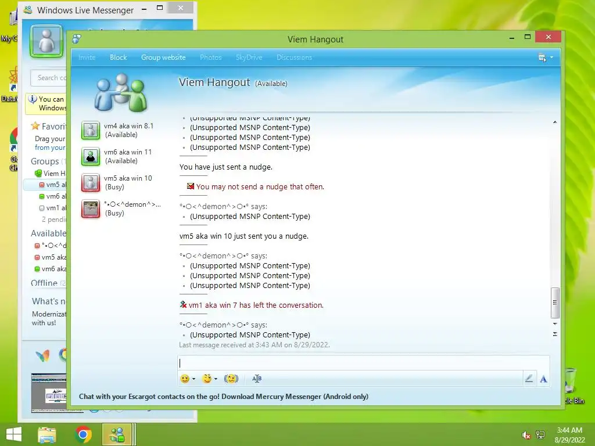Open Discussions in the conversation toolbar
This screenshot has width=595, height=446.
[295, 57]
